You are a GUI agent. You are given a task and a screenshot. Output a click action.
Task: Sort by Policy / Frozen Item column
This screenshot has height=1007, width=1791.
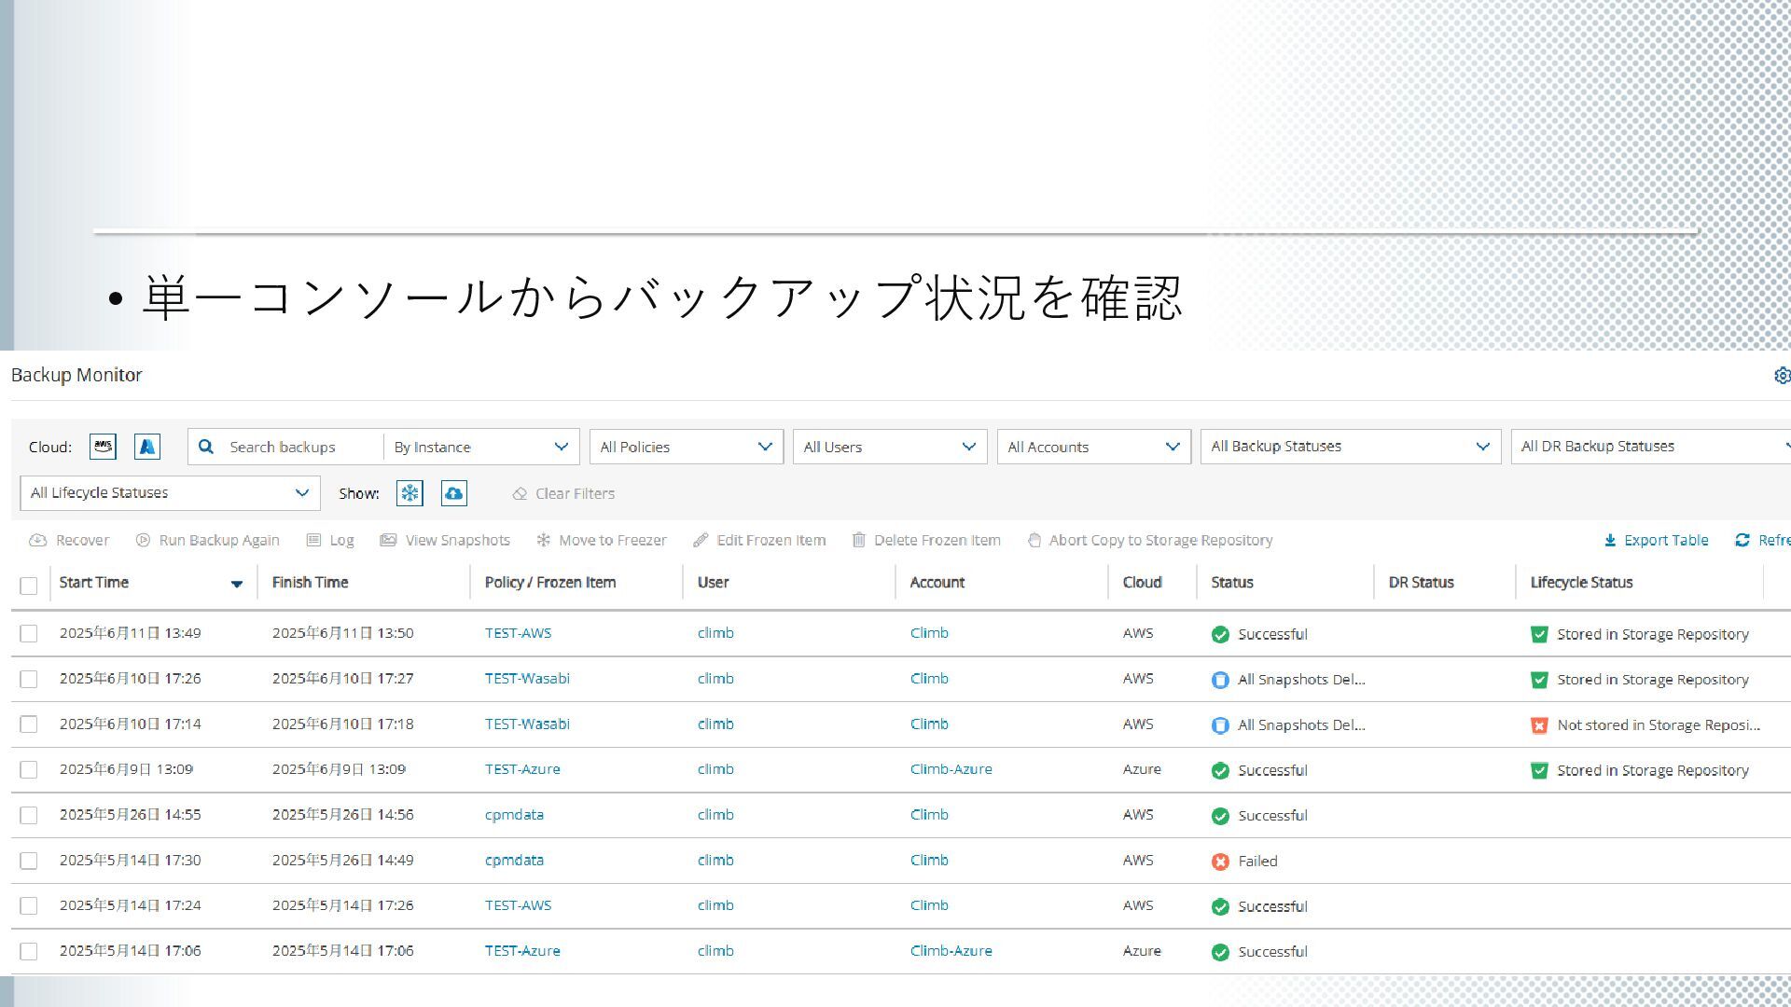point(550,582)
